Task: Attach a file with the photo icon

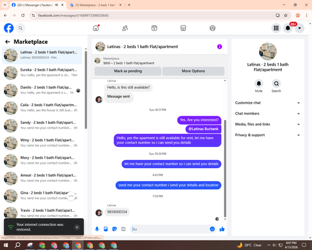Action: coord(105,229)
